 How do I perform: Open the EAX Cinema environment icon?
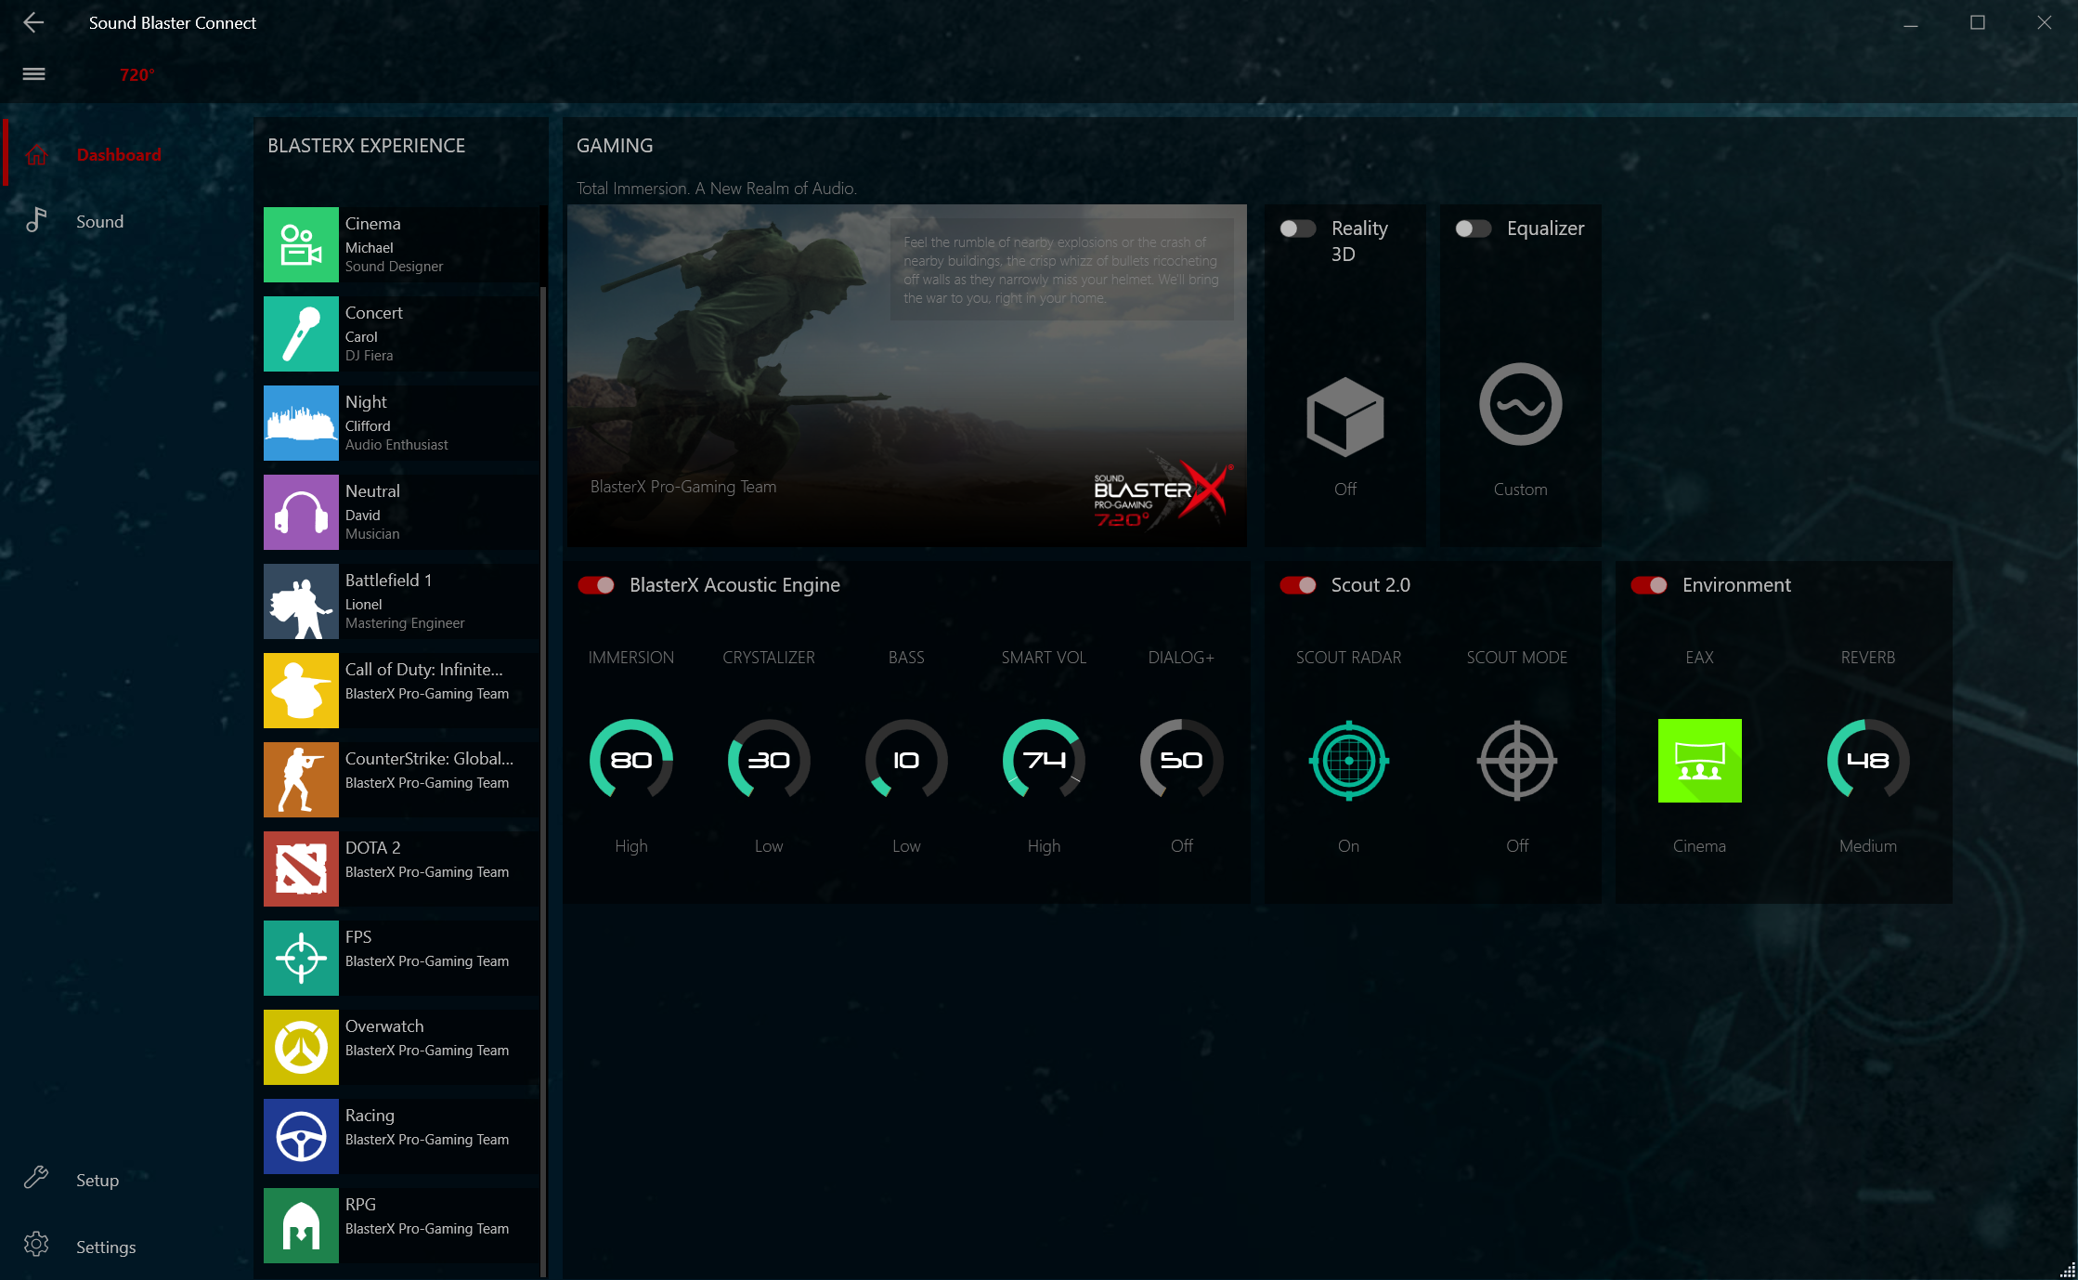pos(1699,760)
